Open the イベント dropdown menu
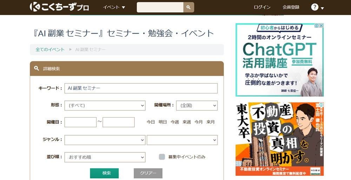The width and height of the screenshot is (351, 180). 114,7
